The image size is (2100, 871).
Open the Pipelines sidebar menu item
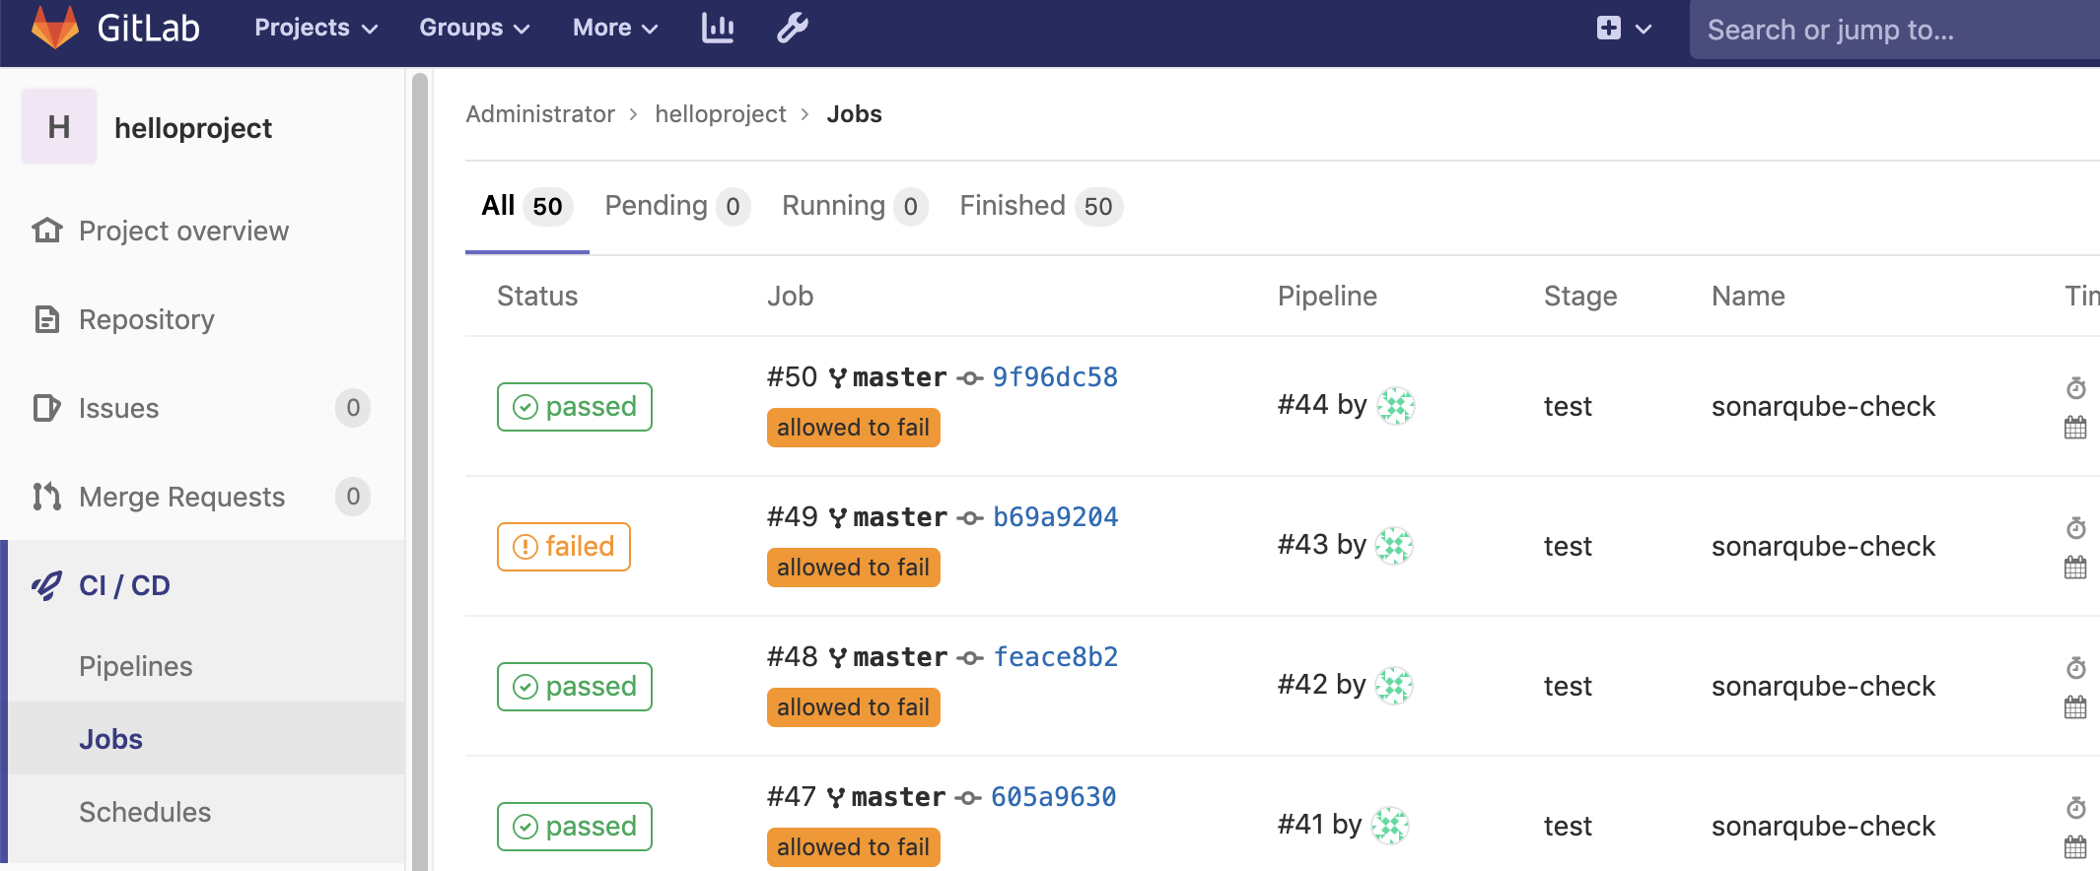point(136,667)
